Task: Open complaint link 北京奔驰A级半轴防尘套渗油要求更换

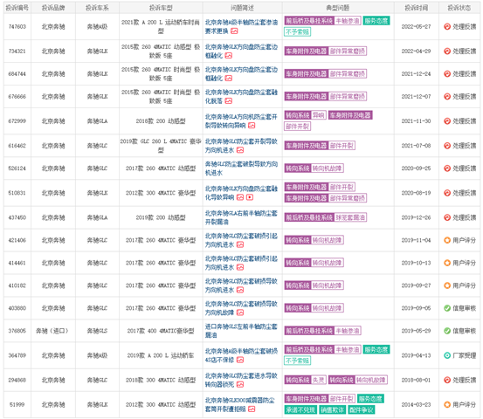Action: [x=241, y=27]
